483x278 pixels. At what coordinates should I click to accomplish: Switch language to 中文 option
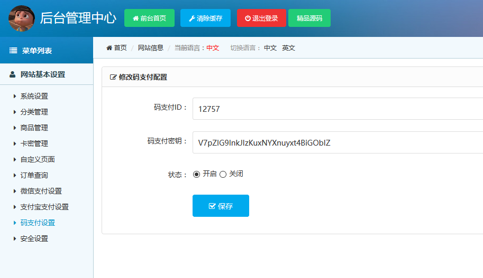pyautogui.click(x=270, y=48)
